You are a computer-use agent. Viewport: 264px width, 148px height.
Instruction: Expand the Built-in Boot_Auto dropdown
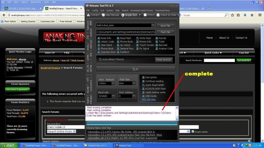153,25
